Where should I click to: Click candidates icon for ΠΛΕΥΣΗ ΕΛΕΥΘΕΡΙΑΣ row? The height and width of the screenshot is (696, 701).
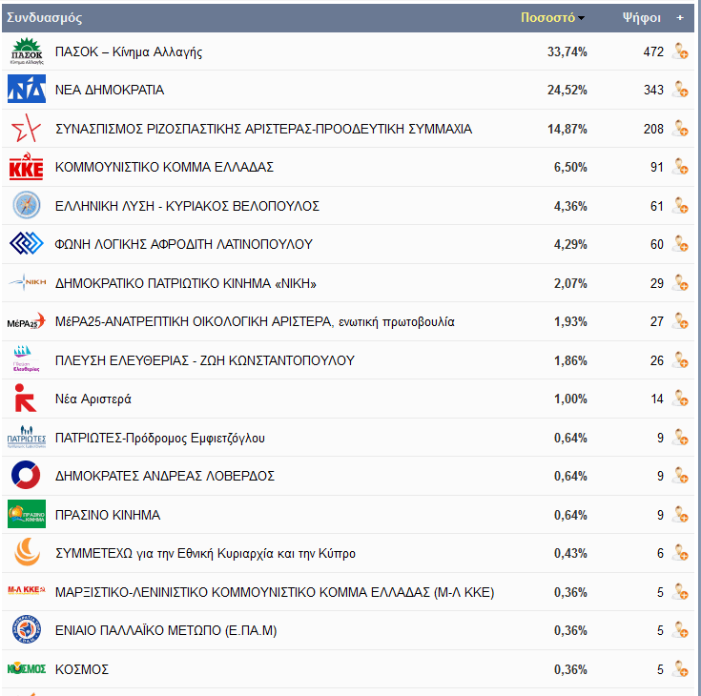point(680,360)
